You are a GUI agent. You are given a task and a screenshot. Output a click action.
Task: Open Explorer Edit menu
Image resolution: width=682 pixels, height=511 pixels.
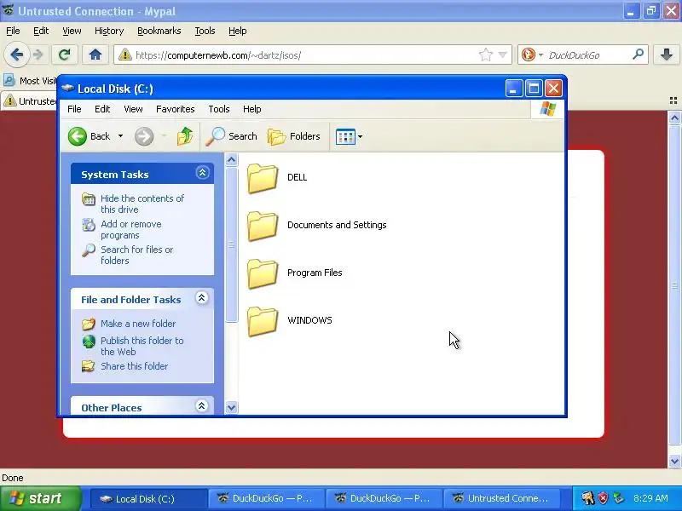[102, 109]
